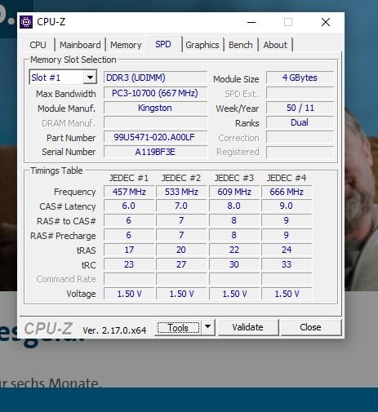Click the Max Bandwidth label
The image size is (378, 412).
(66, 94)
